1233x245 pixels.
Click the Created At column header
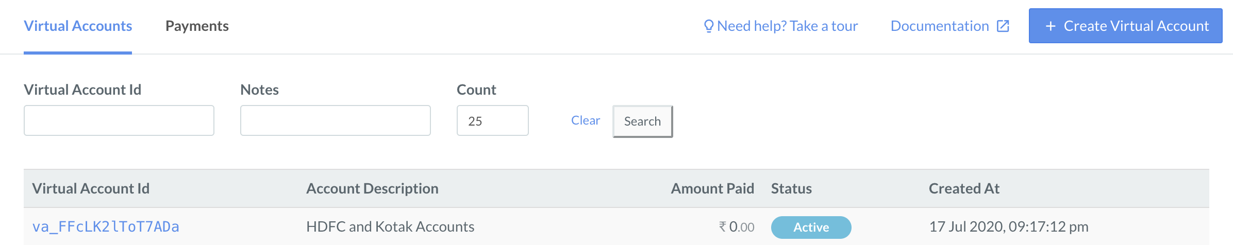coord(964,189)
